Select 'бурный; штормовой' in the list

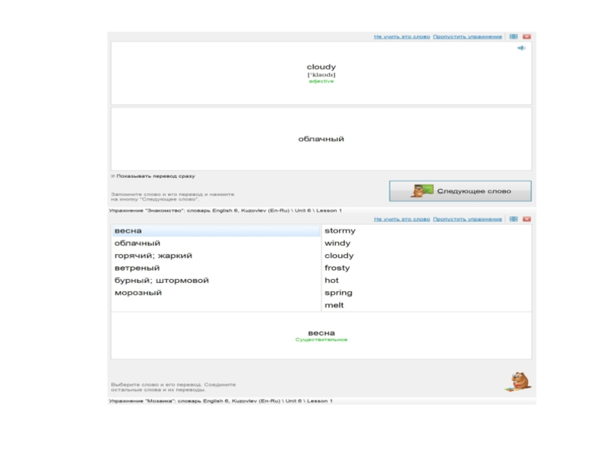(216, 280)
